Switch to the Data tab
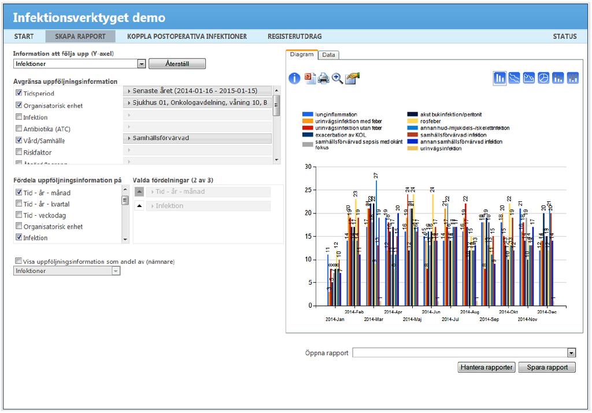Image resolution: width=592 pixels, height=413 pixels. pos(328,55)
